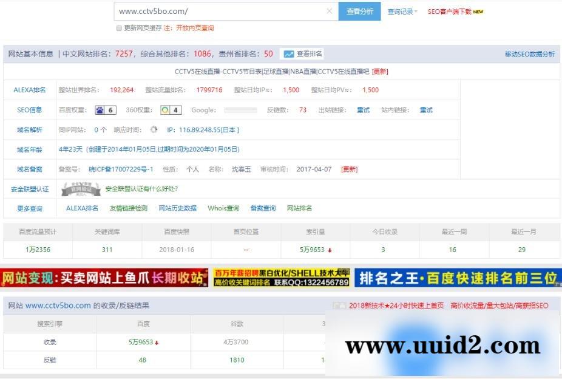This screenshot has height=379, width=562.
Task: Click 重试 next to 出站链接
Action: point(364,110)
